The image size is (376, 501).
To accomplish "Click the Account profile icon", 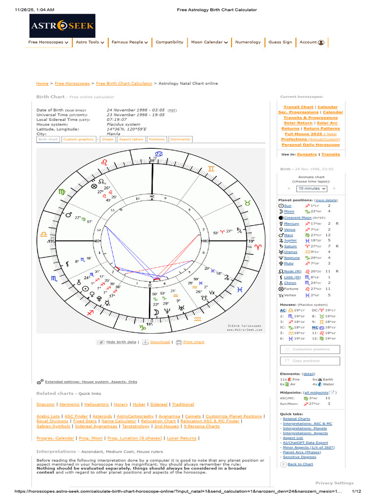I will click(321, 43).
